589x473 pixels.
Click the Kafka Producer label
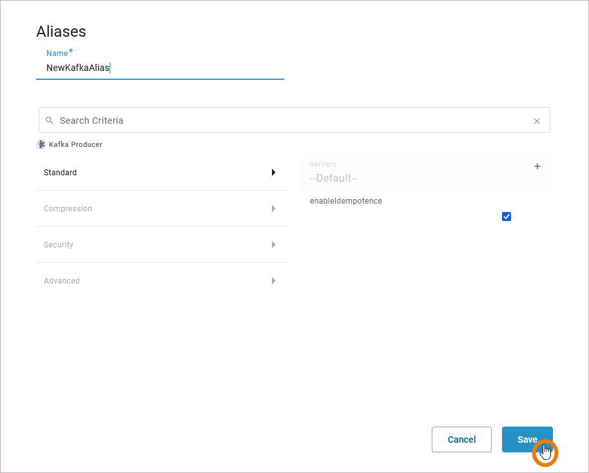click(x=75, y=144)
